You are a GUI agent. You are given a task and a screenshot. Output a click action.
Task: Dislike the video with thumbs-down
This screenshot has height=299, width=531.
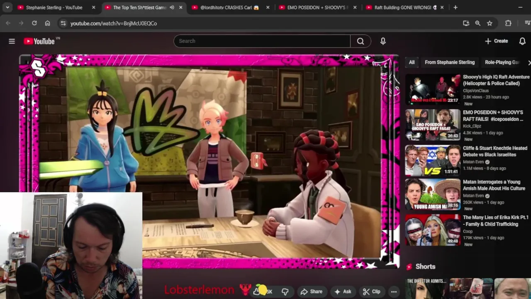(x=285, y=292)
